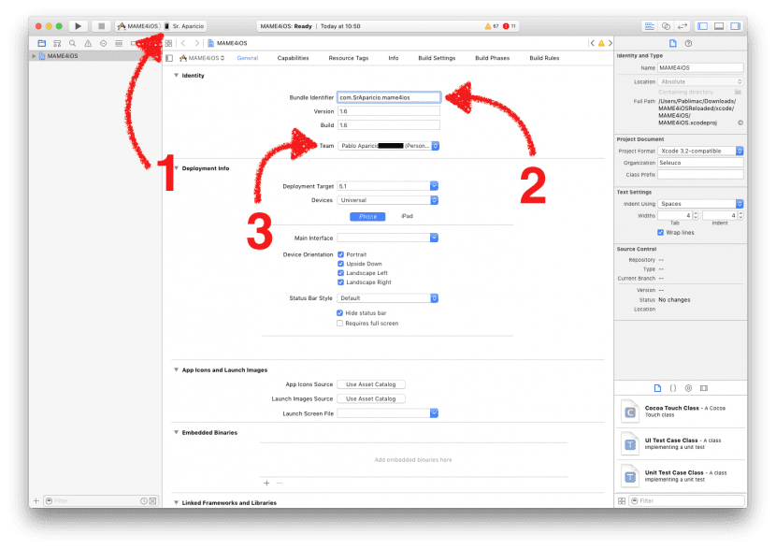776x549 pixels.
Task: Expand MAME4iOS project in navigator
Action: pos(34,56)
